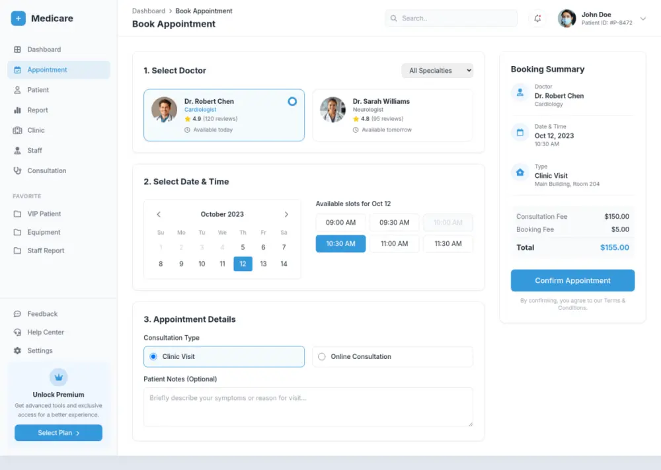Open Patient in the sidebar menu

[59, 90]
